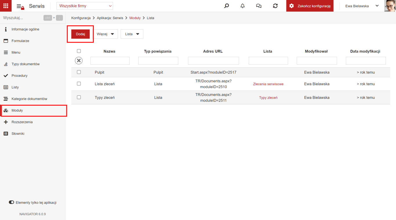Screen dimensions: 396x220
Task: Open notifications bell icon
Action: point(243,6)
